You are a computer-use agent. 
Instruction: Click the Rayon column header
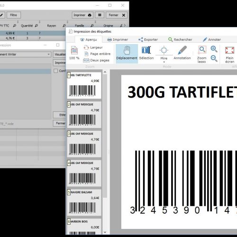[x=52, y=26]
